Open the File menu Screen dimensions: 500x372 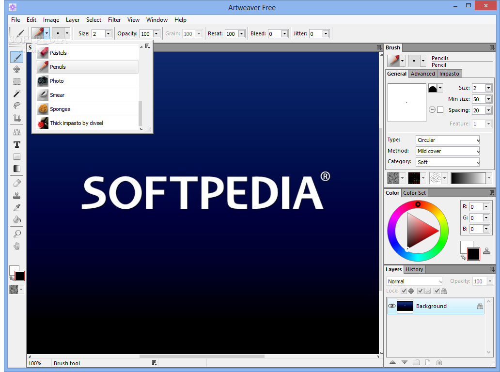16,20
